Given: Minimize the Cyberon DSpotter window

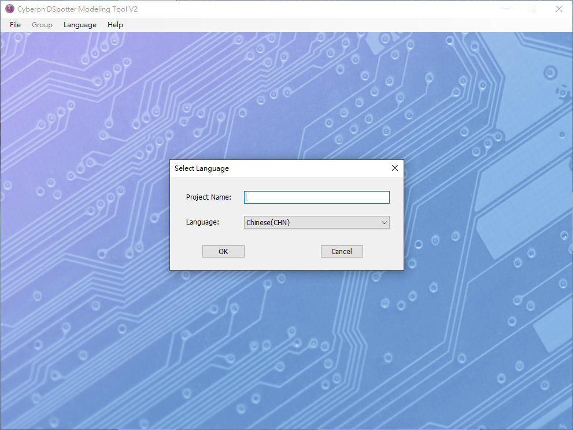Looking at the screenshot, I should tap(506, 9).
